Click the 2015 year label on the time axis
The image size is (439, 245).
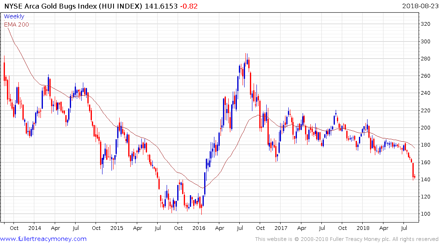(x=117, y=228)
